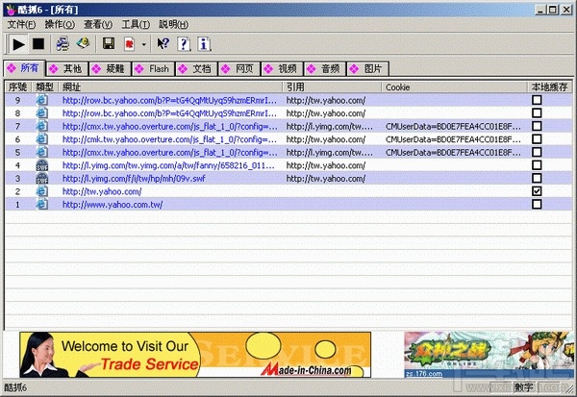Switch to the 网页 tab

click(239, 69)
